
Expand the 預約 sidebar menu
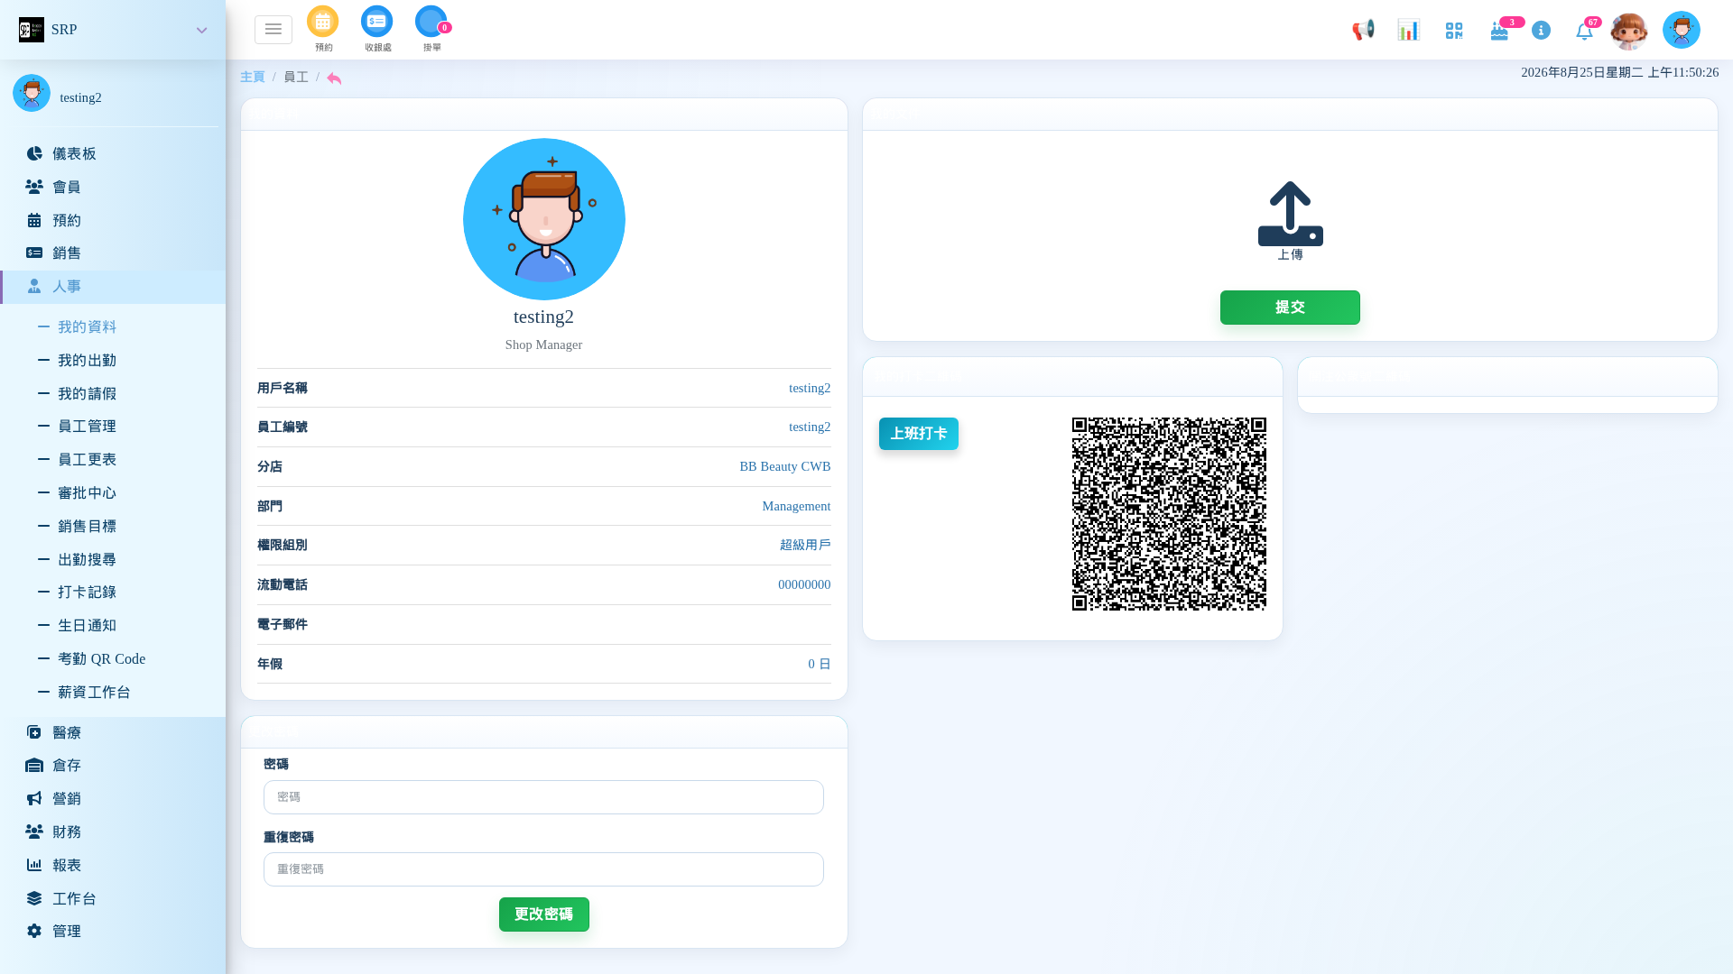pyautogui.click(x=113, y=221)
